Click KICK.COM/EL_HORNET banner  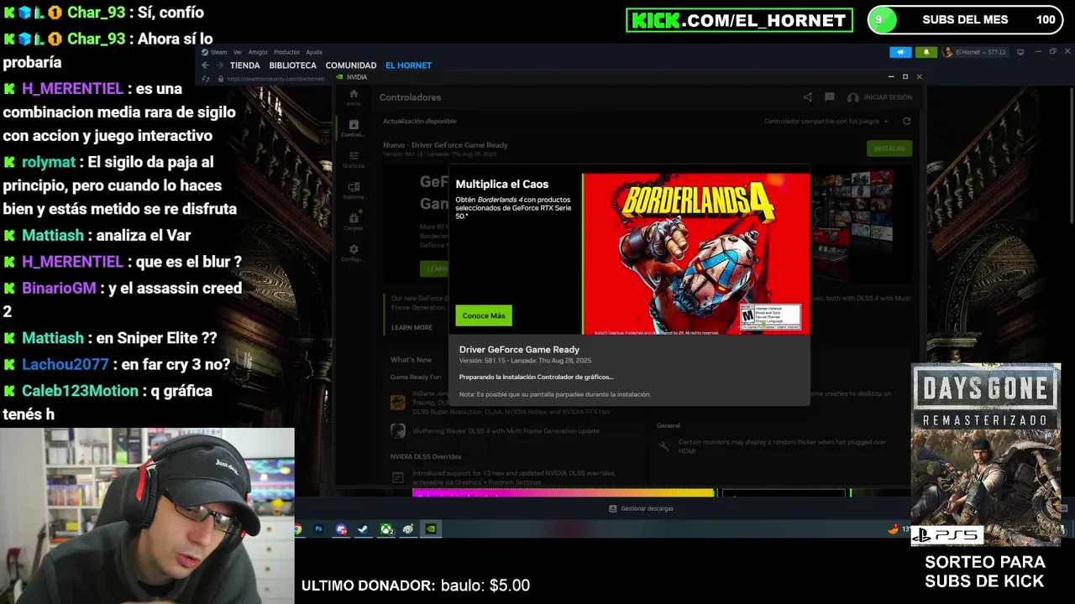[739, 20]
